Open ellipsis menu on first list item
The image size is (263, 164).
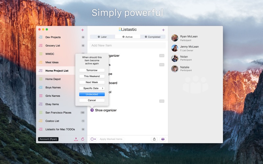pyautogui.click(x=162, y=55)
